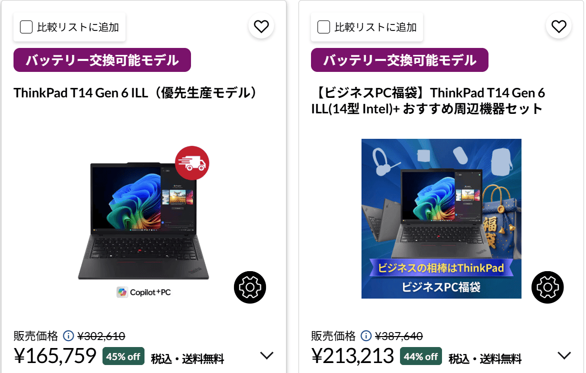Open ThinkPad laptop product image thumbnail
Viewport: 586px width, 373px height.
[x=143, y=220]
